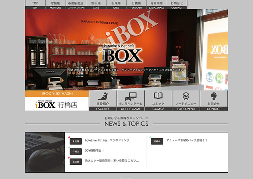Click the Online Game controller icon
The image size is (253, 179).
(x=131, y=96)
